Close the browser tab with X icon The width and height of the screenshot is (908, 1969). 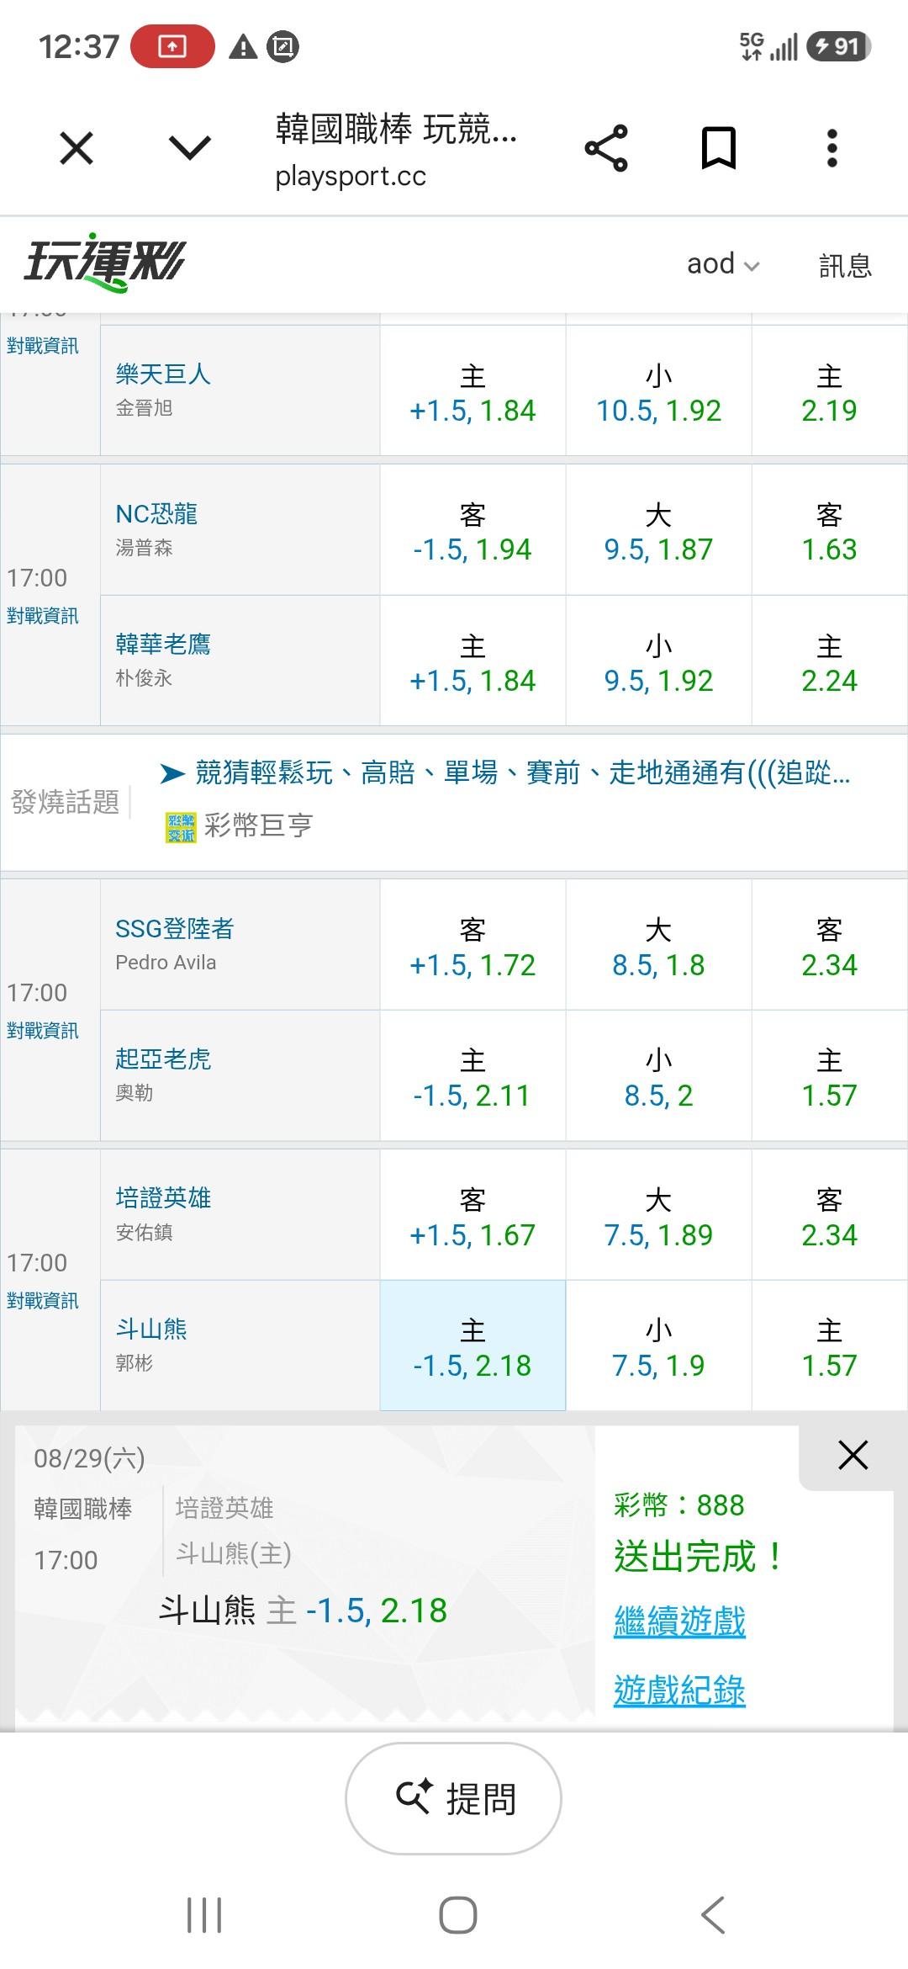[x=77, y=149]
